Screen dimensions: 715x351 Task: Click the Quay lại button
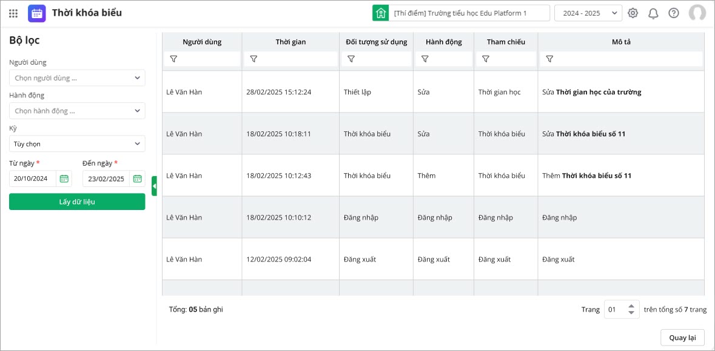(x=682, y=338)
